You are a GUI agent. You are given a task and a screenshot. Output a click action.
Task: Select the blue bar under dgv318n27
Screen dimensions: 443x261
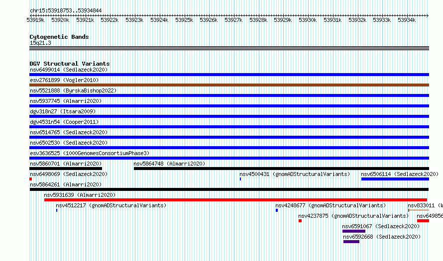(x=229, y=116)
